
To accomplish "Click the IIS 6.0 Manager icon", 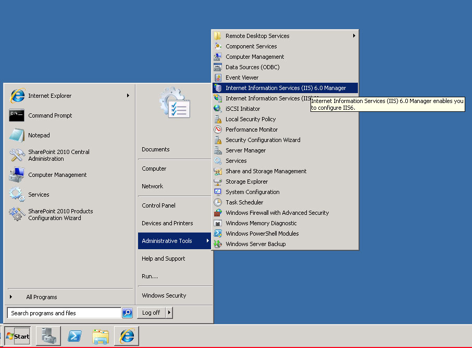I will (218, 88).
